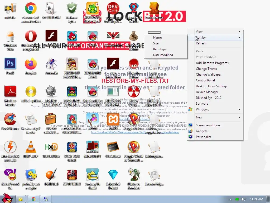Expand the Windows submenu entry
Screen dimensions: 270x203
(x=215, y=109)
